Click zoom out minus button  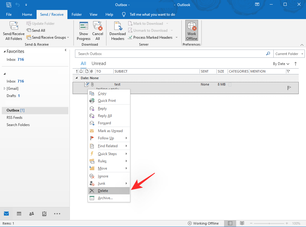click(x=251, y=223)
